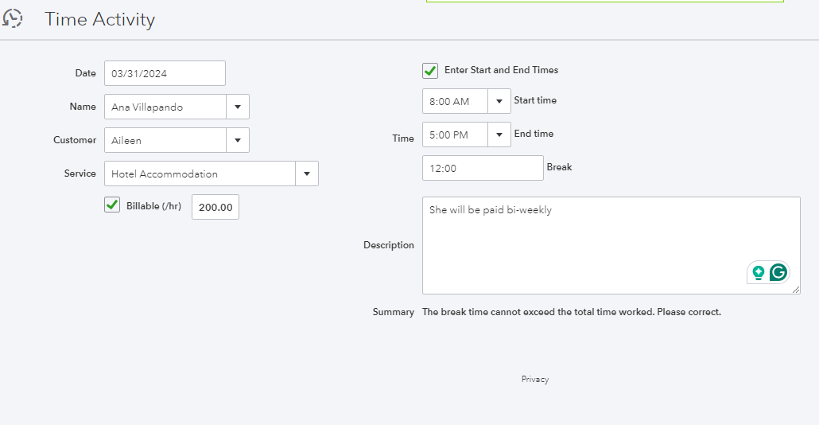819x425 pixels.
Task: Click the Customer field showing Aileen
Action: click(165, 140)
